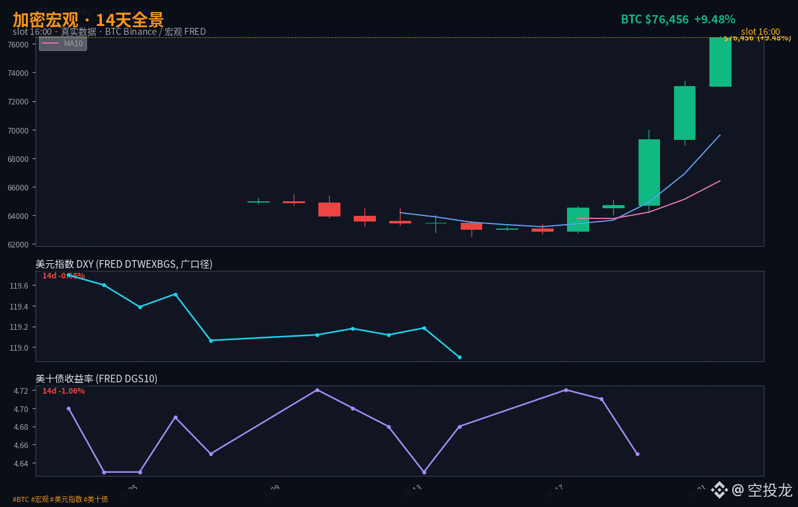
Task: Click the 76000 price axis label
Action: (18, 44)
